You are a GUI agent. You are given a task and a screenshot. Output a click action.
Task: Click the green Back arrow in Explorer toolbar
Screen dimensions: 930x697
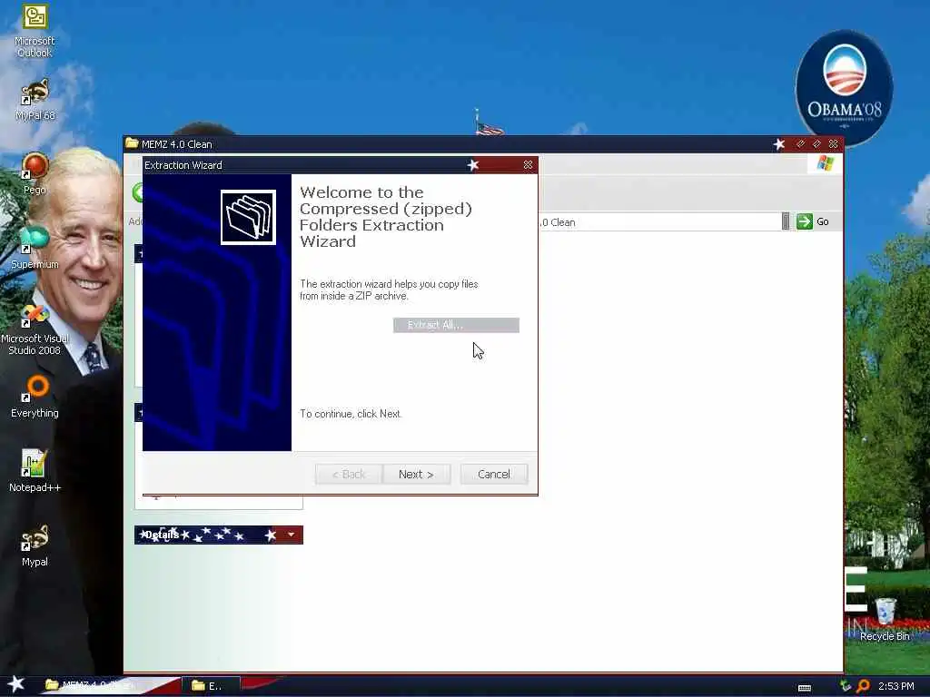[x=138, y=192]
